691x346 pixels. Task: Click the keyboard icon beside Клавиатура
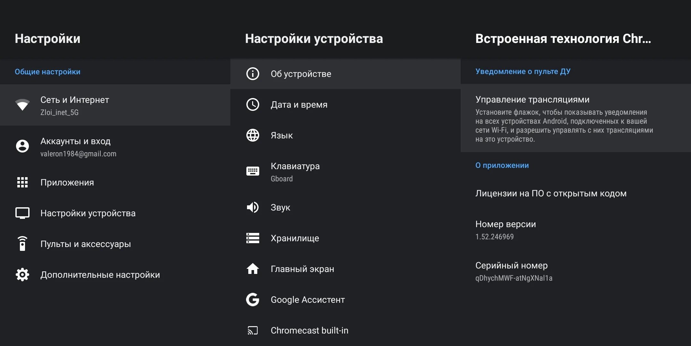coord(253,171)
